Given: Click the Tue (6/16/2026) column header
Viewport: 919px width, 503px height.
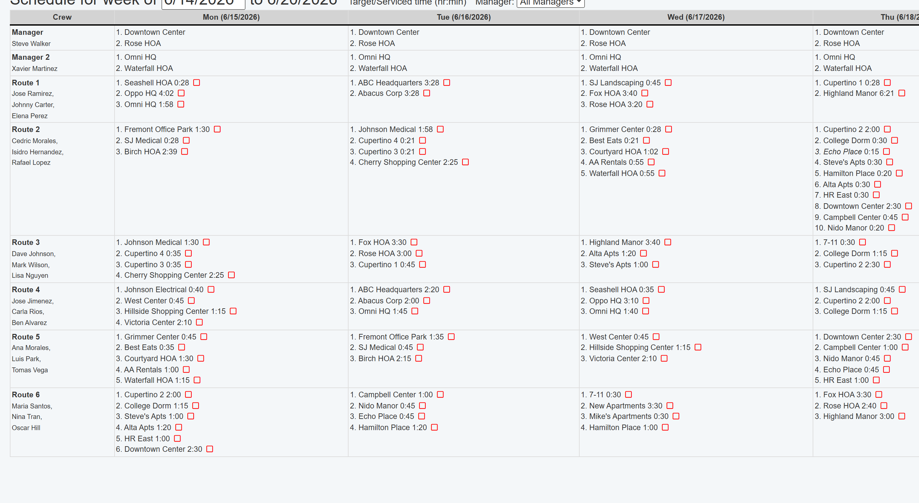Looking at the screenshot, I should [x=464, y=17].
